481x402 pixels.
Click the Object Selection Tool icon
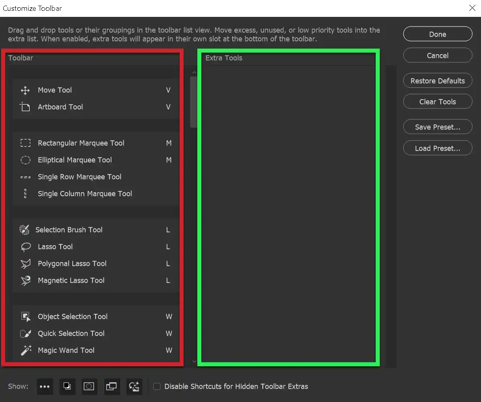click(25, 316)
